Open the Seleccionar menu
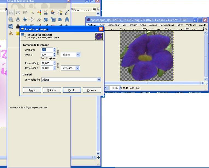This screenshot has width=209, height=168. click(x=114, y=25)
